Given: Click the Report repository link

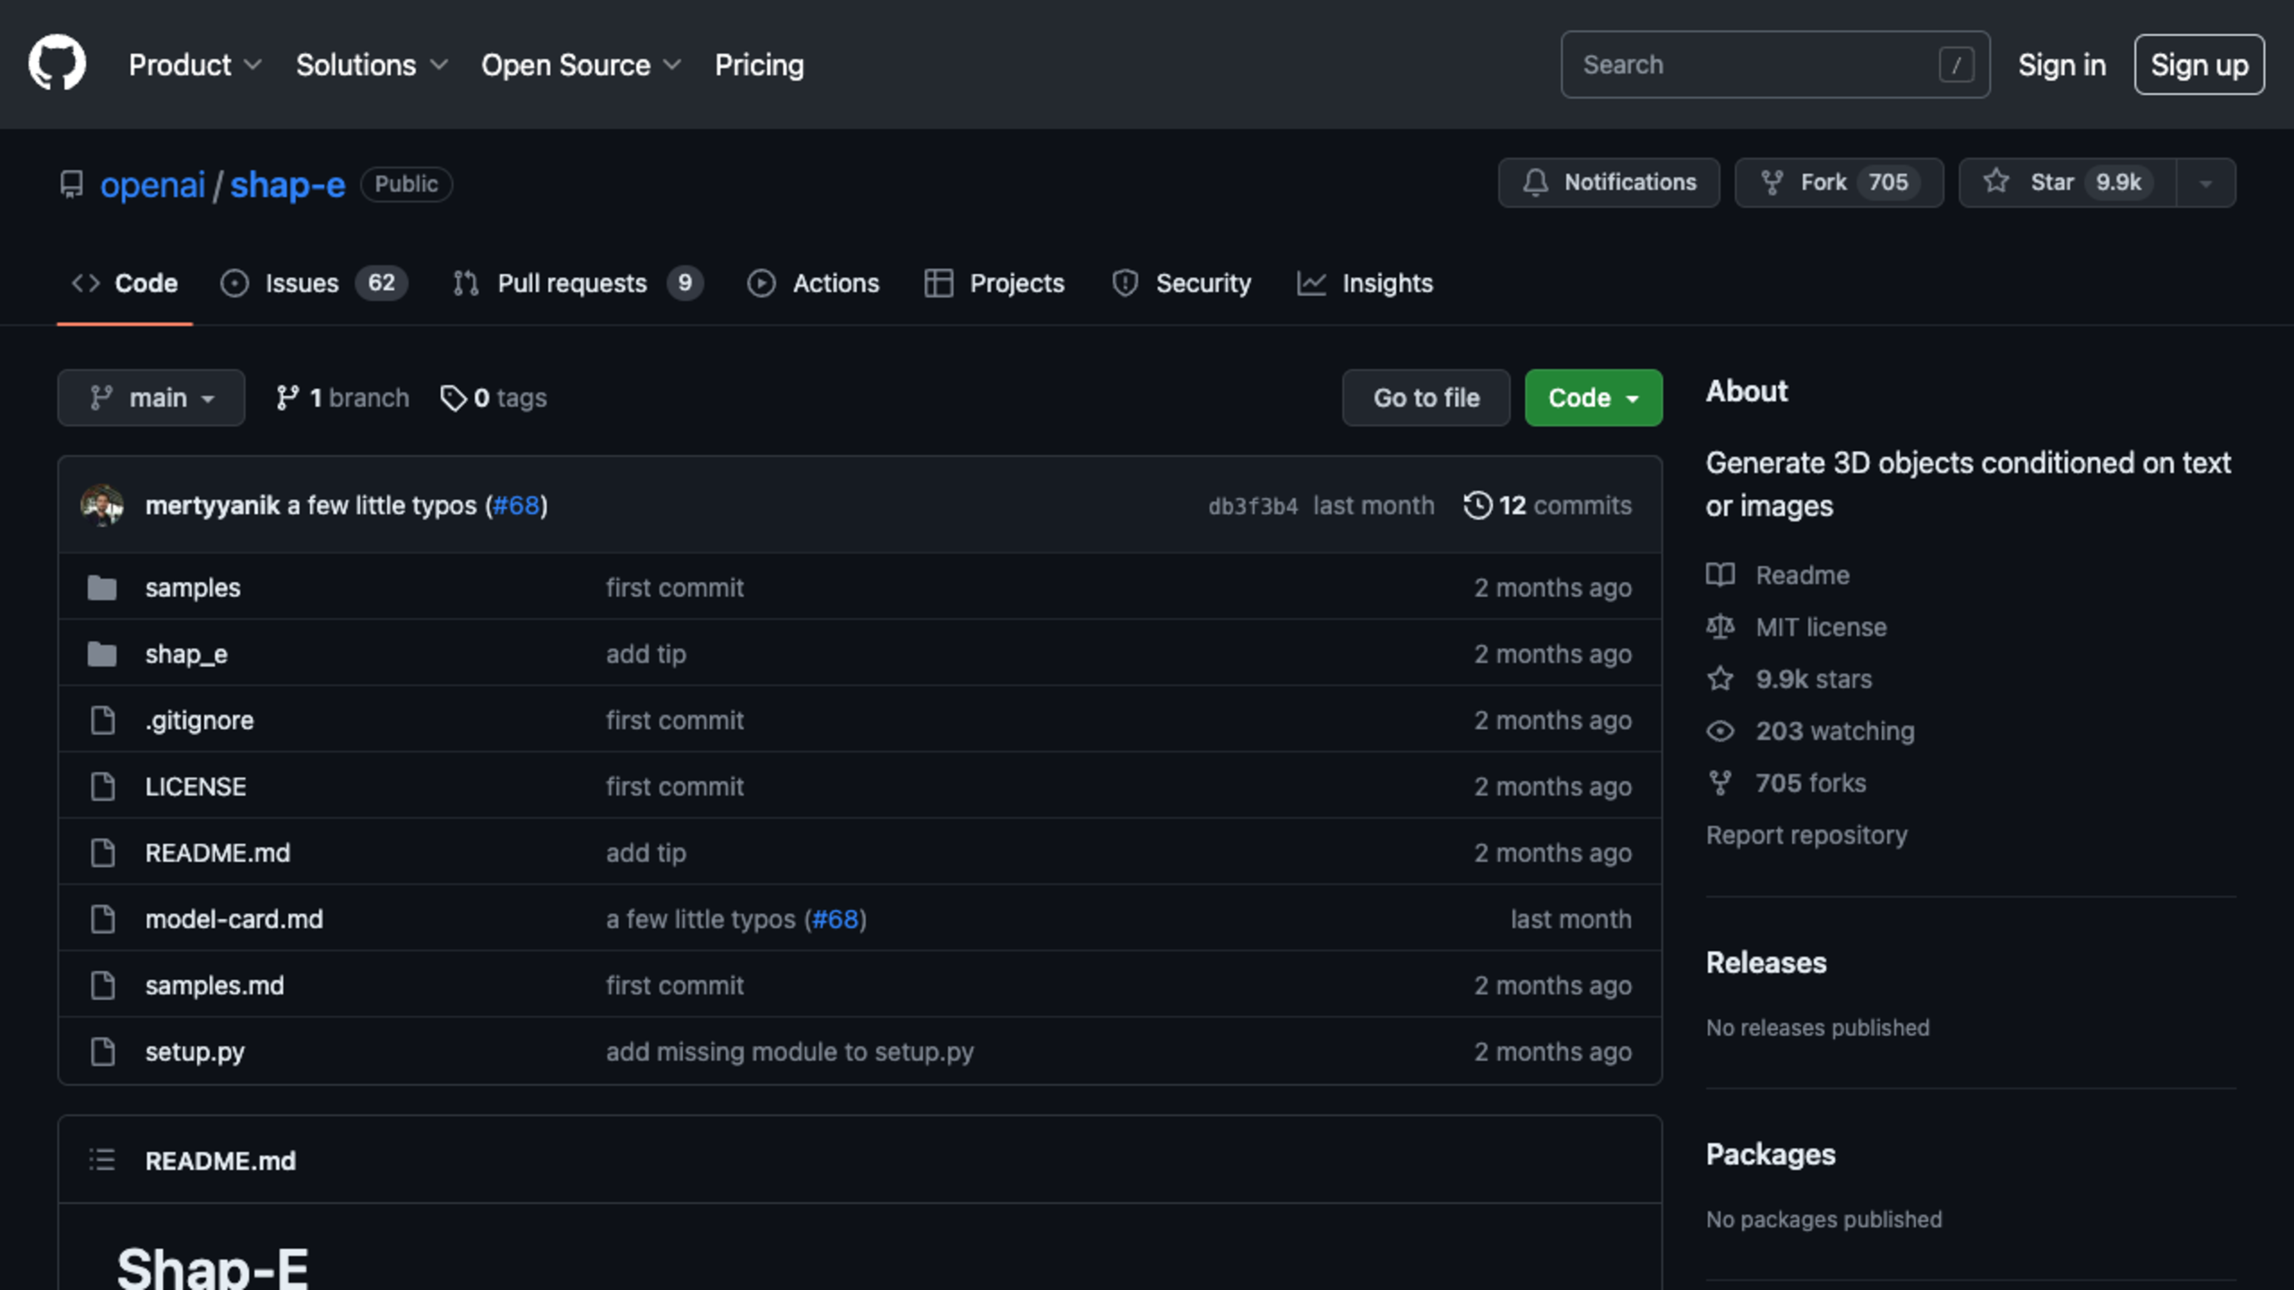Looking at the screenshot, I should pyautogui.click(x=1806, y=835).
